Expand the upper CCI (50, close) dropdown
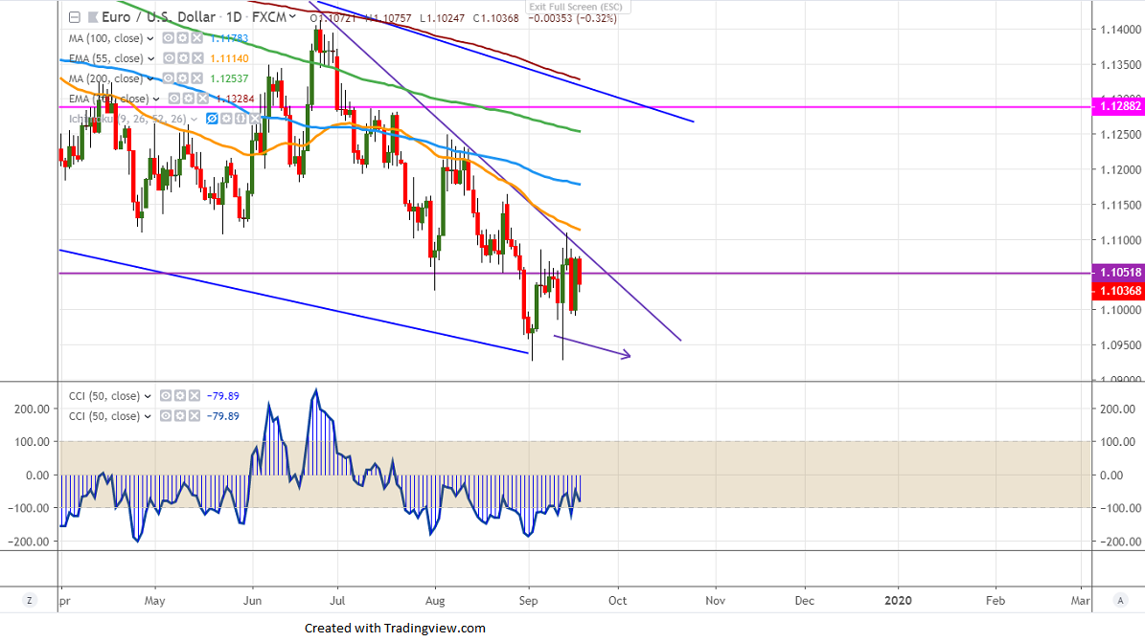This screenshot has height=642, width=1145. pos(148,397)
